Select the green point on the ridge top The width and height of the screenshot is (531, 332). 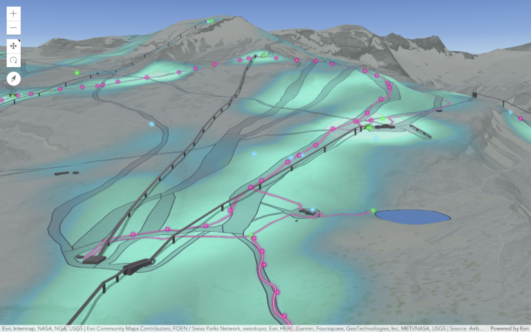(x=263, y=55)
